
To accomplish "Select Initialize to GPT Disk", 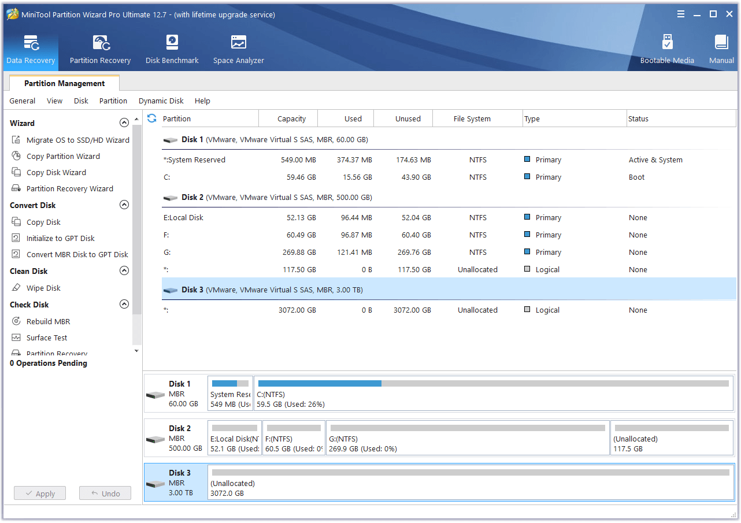I will [53, 238].
